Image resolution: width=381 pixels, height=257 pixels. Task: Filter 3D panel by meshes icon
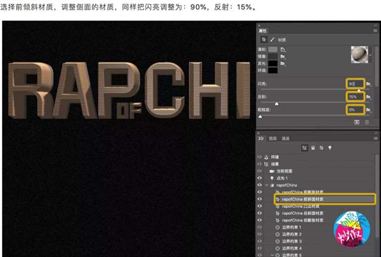point(313,148)
